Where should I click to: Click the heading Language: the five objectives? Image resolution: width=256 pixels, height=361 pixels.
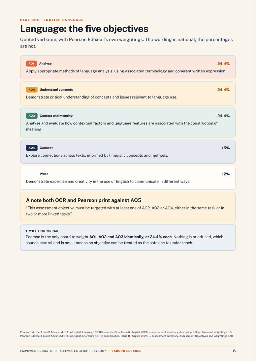84,29
